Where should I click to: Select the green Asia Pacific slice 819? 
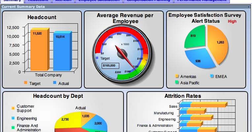coord(195,37)
